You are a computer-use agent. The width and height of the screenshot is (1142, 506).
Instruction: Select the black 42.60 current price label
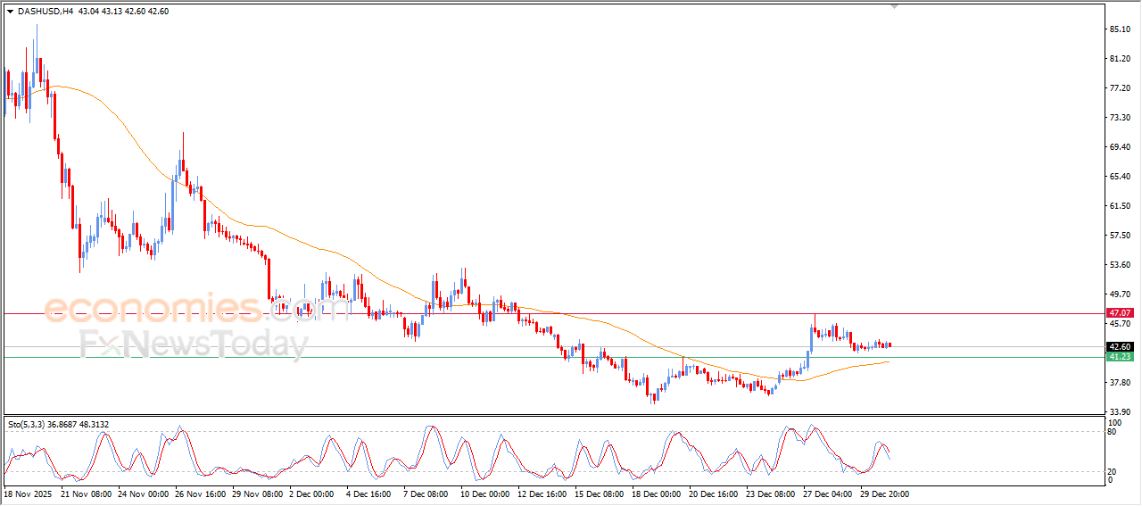coord(1120,346)
